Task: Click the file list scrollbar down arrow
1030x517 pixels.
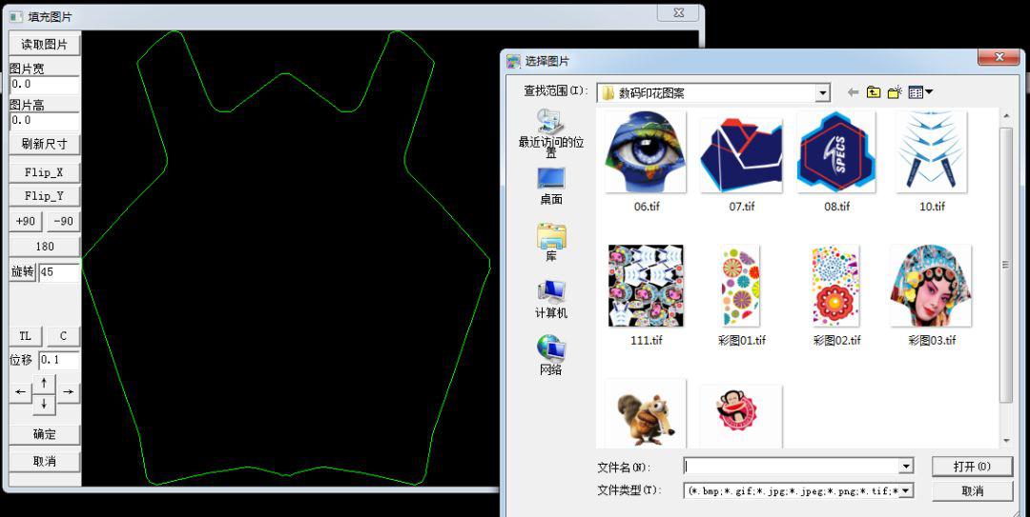Action: (1006, 441)
